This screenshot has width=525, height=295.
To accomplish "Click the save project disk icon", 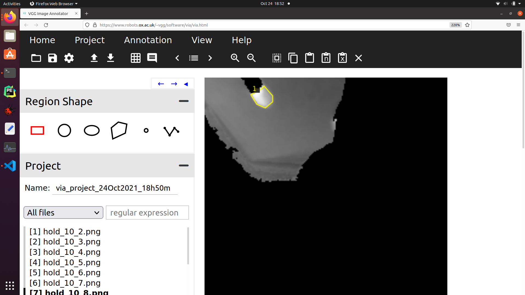I will click(x=52, y=58).
